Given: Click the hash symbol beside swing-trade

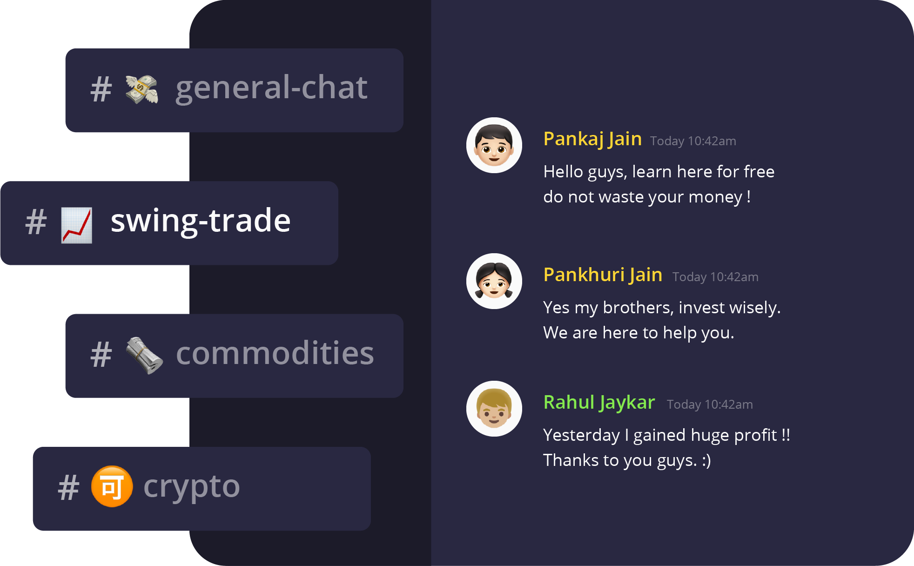Looking at the screenshot, I should pos(36,222).
